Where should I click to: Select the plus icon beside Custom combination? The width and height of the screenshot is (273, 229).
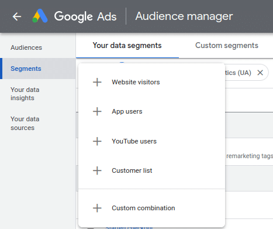click(97, 208)
